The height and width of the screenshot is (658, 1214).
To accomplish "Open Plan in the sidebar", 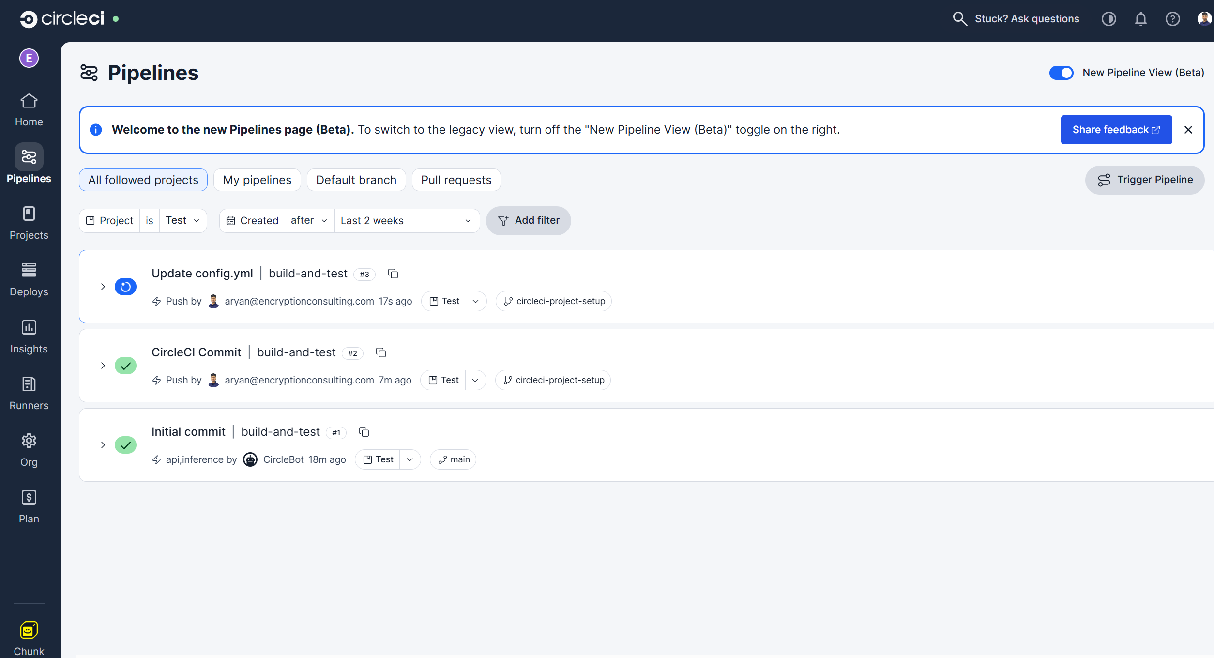I will 29,507.
